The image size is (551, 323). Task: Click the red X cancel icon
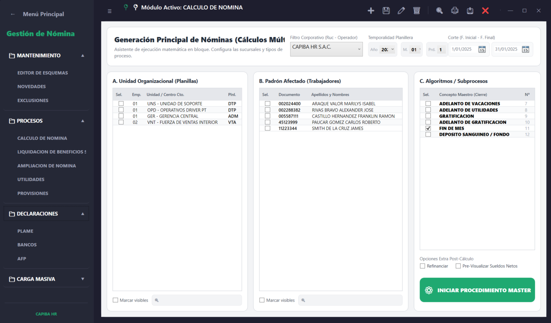pos(485,11)
